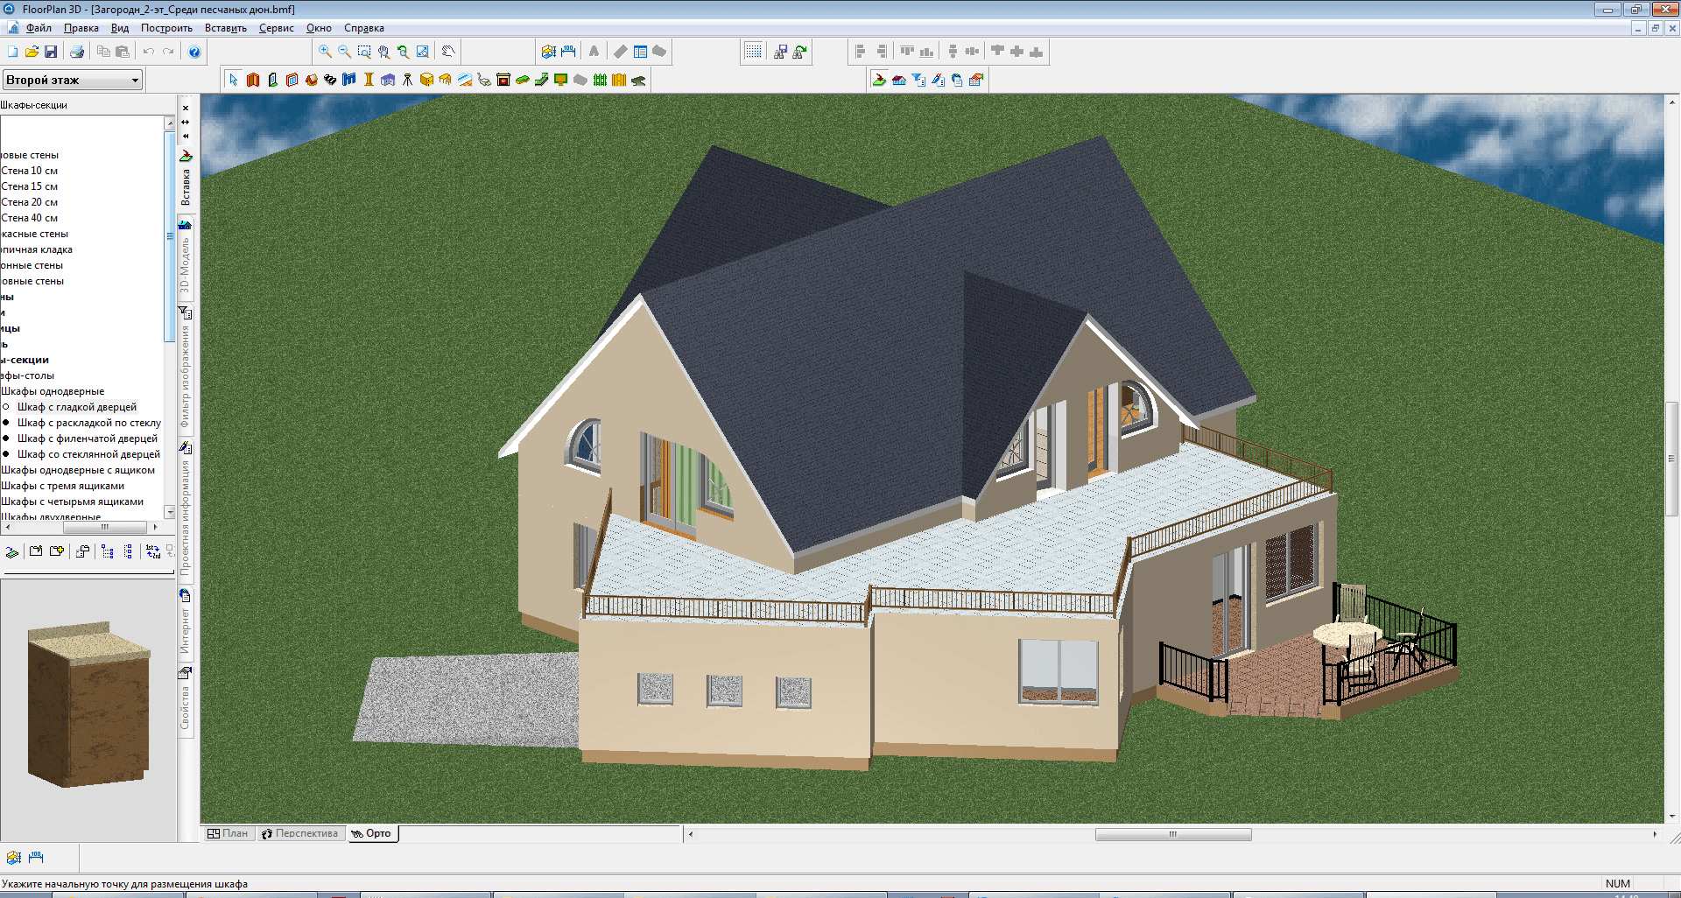Open help via the blue question mark icon
Viewport: 1681px width, 898px height.
click(x=194, y=52)
